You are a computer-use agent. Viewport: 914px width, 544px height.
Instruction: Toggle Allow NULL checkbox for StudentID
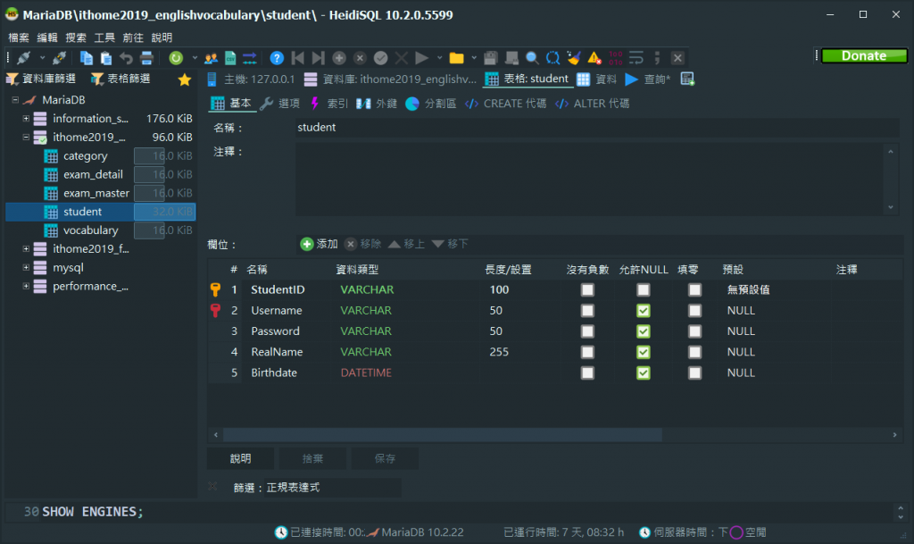643,289
